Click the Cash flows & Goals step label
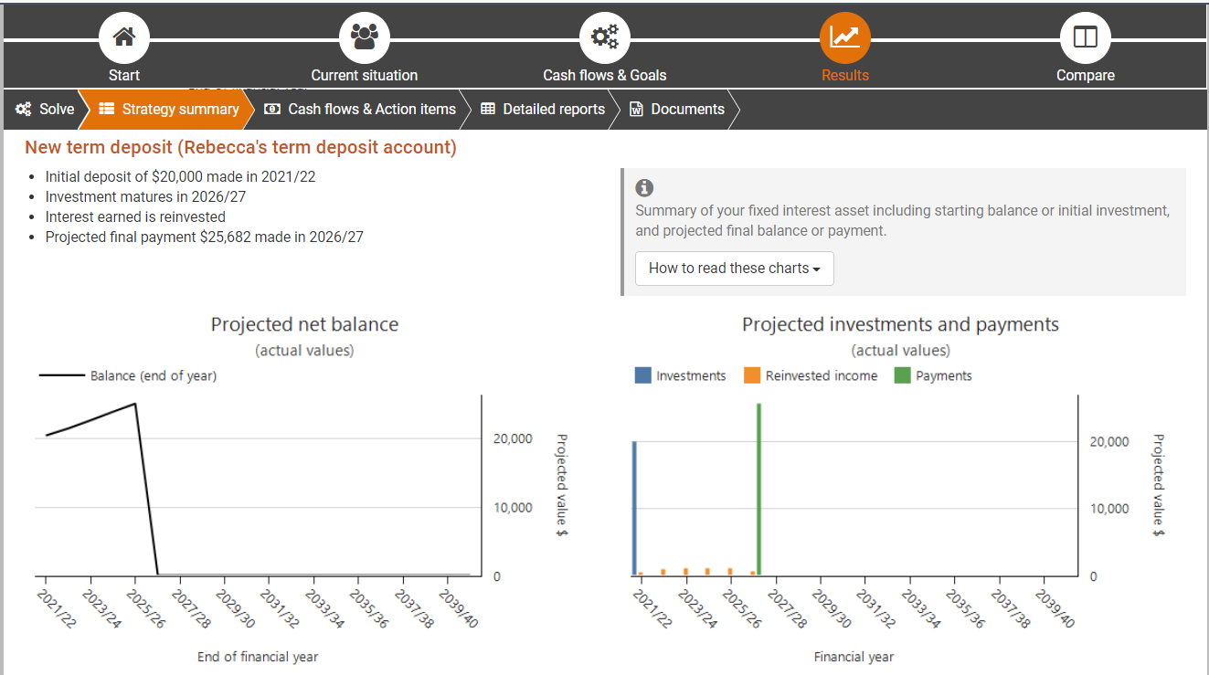1209x675 pixels. coord(604,76)
